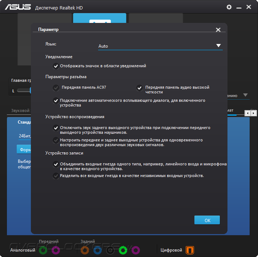This screenshot has height=257, width=258.
Task: Select split all input jacks option
Action: [x=56, y=176]
